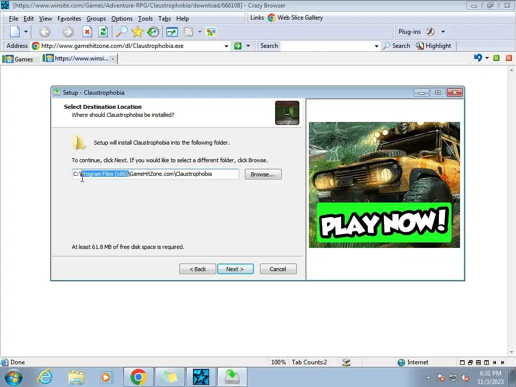Screen dimensions: 516x387
Task: Click the Search button with magnifier
Action: coord(397,46)
